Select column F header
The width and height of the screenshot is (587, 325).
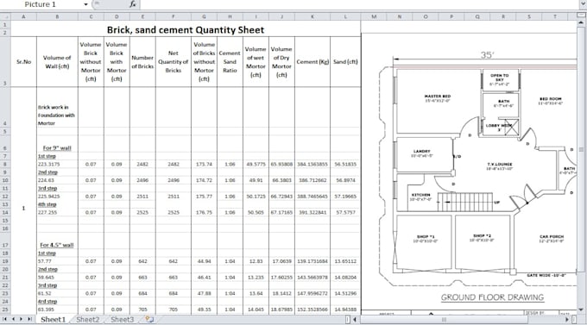(174, 16)
